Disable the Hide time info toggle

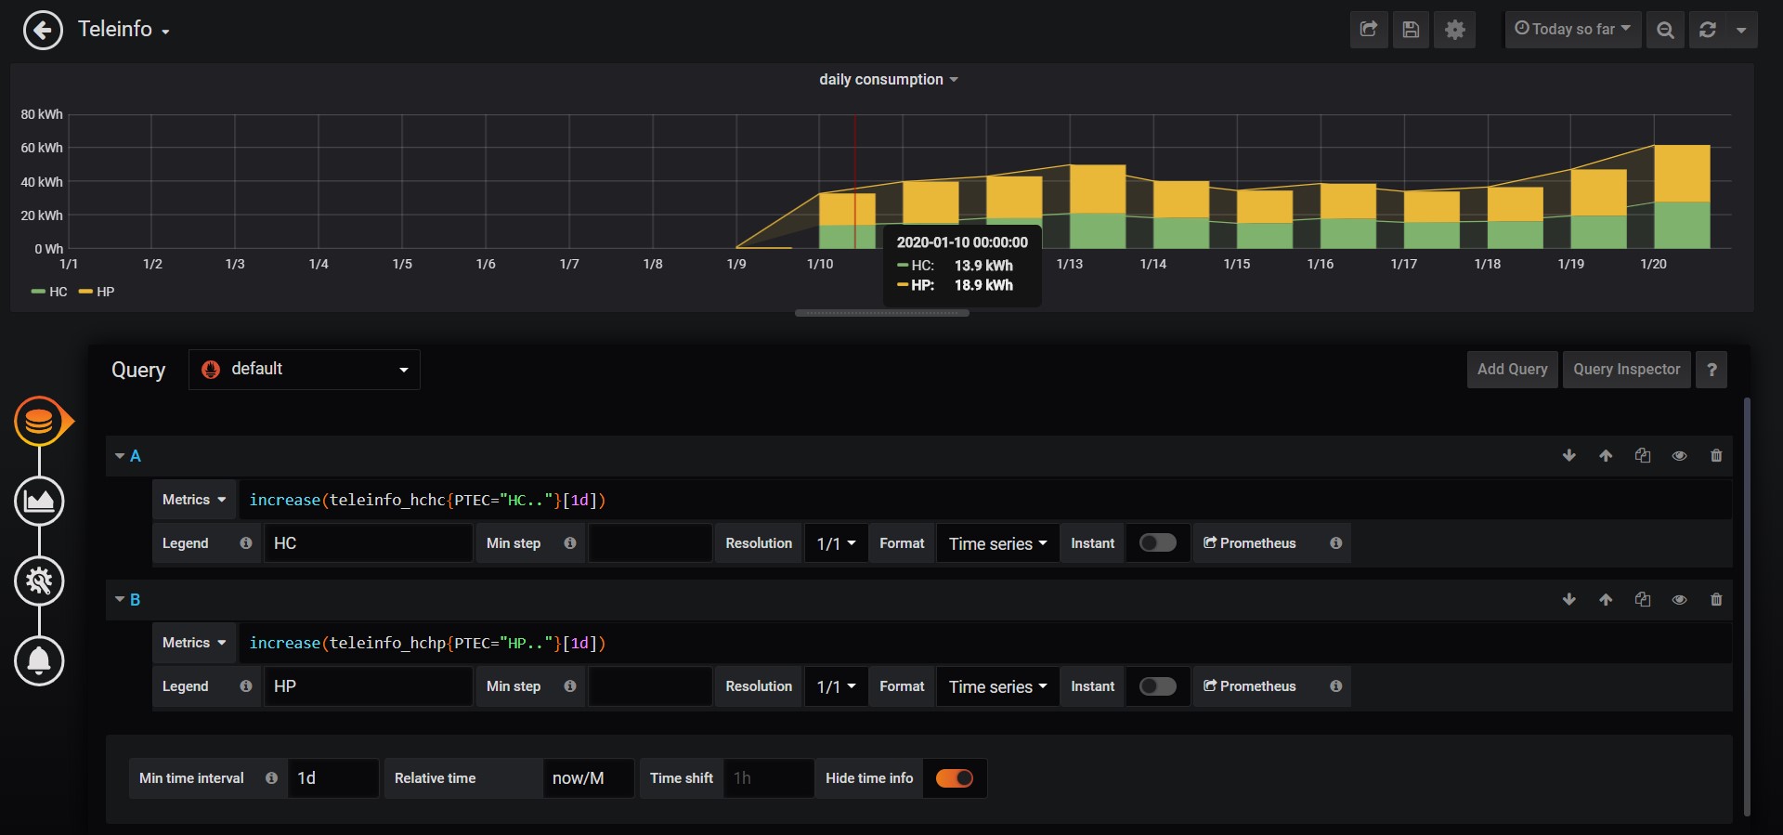(x=954, y=778)
